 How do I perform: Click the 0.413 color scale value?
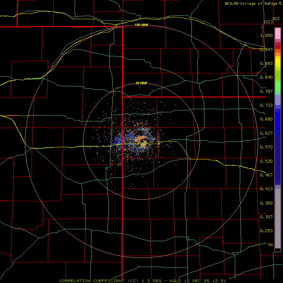tap(266, 189)
